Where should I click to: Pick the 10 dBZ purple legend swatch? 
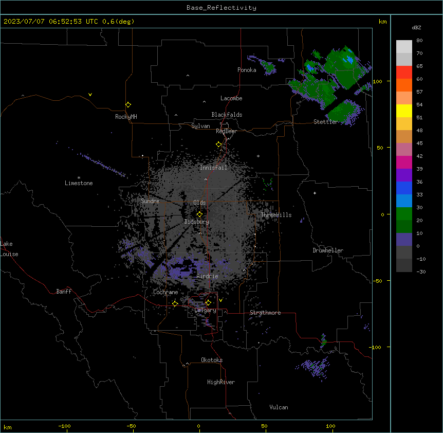click(x=404, y=240)
